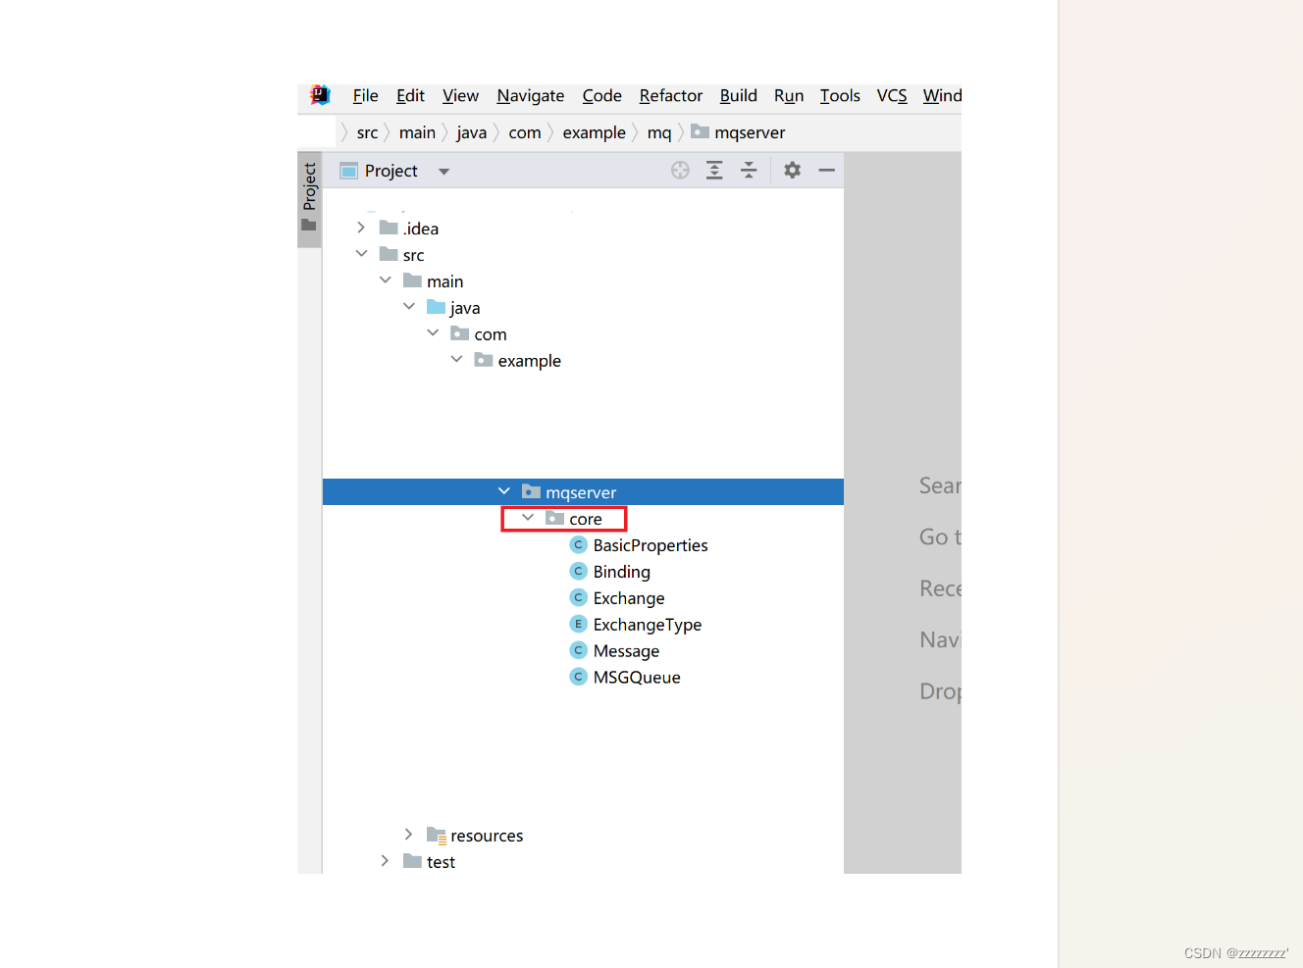Collapse the example package node

click(456, 360)
